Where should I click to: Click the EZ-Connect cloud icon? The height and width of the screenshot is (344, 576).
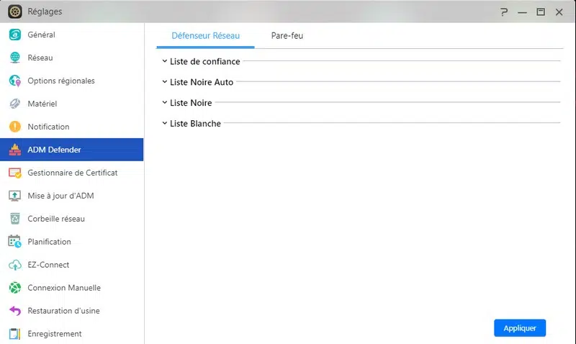click(14, 265)
